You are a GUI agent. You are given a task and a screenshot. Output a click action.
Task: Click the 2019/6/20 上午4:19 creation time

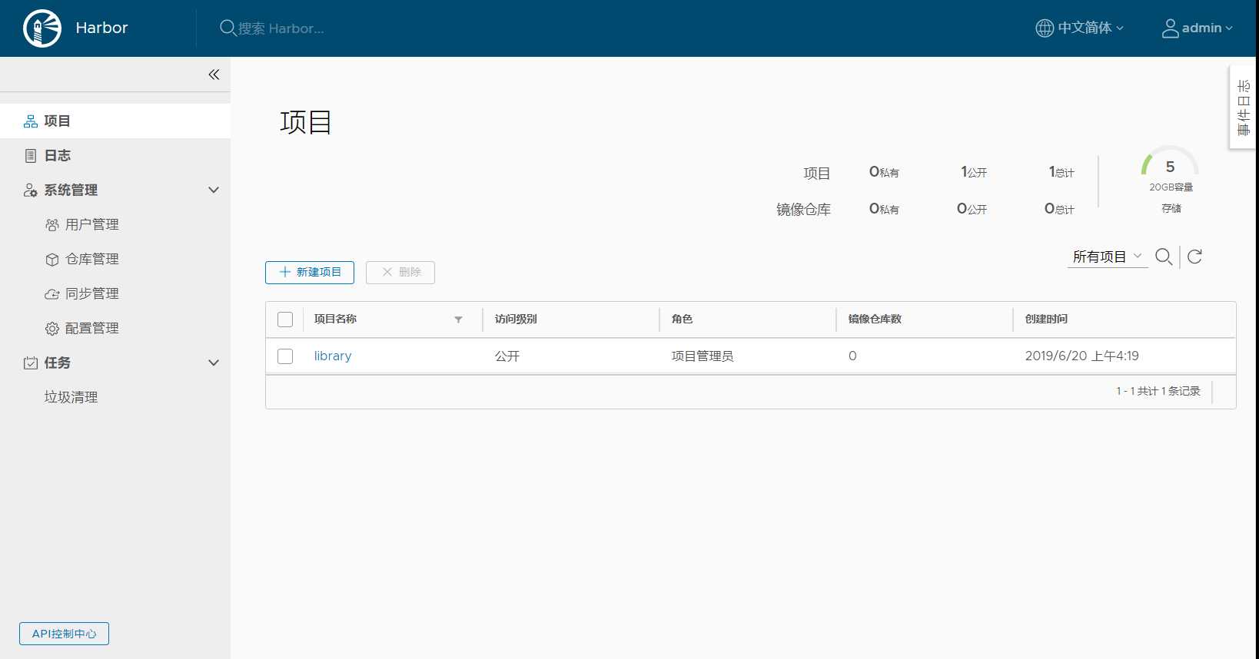1081,356
